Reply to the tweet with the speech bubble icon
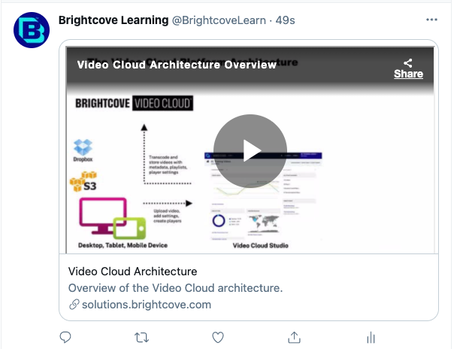Image resolution: width=457 pixels, height=349 pixels. coord(65,336)
